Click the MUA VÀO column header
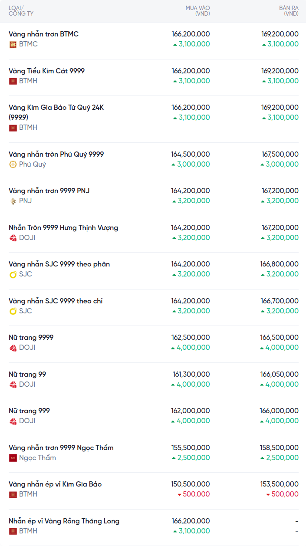Screen dimensions: 306x546 (x=197, y=11)
